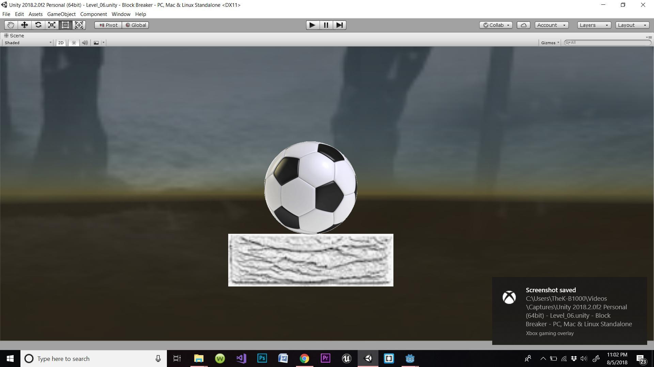This screenshot has height=367, width=654.
Task: Open Visual Studio from the taskbar
Action: coord(241,359)
